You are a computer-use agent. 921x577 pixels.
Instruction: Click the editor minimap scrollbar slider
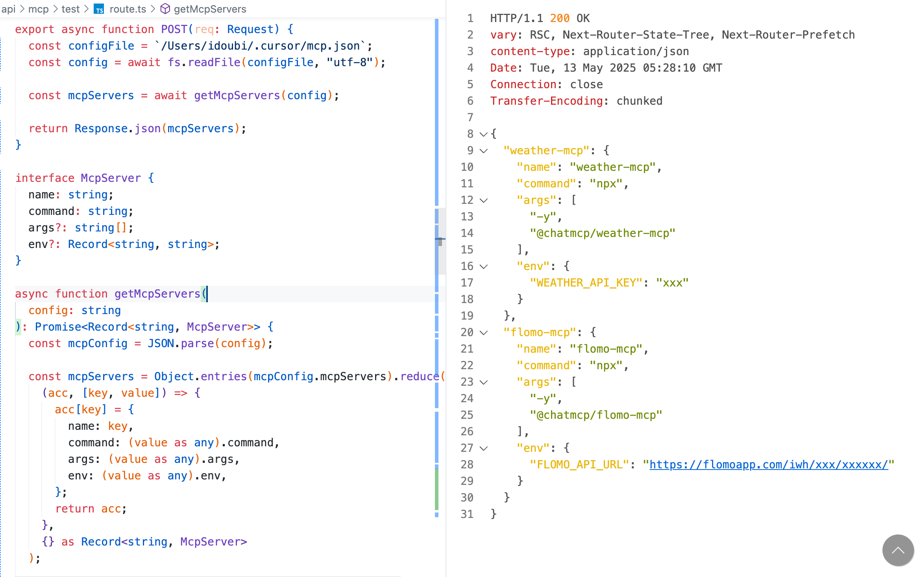pos(440,241)
